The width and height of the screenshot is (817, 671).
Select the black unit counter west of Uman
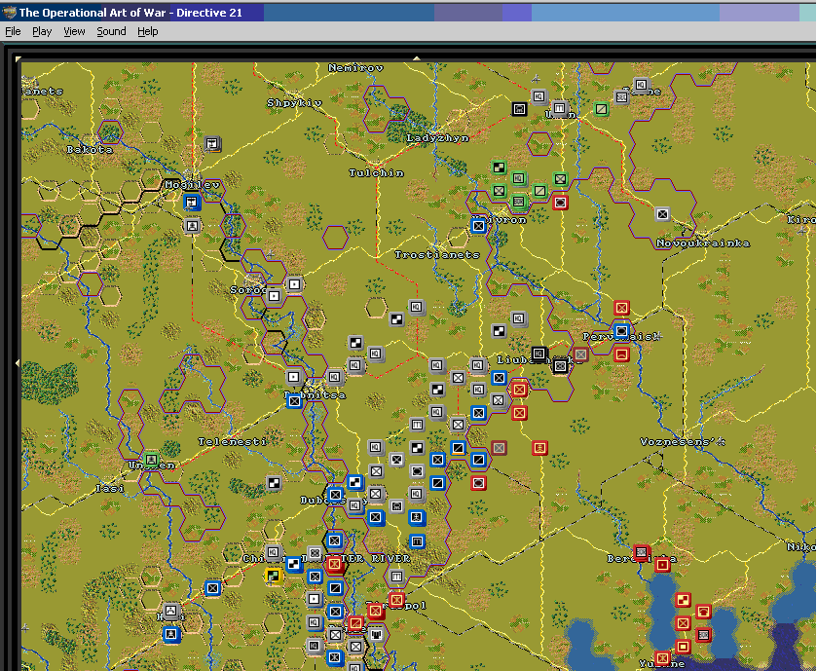point(519,108)
